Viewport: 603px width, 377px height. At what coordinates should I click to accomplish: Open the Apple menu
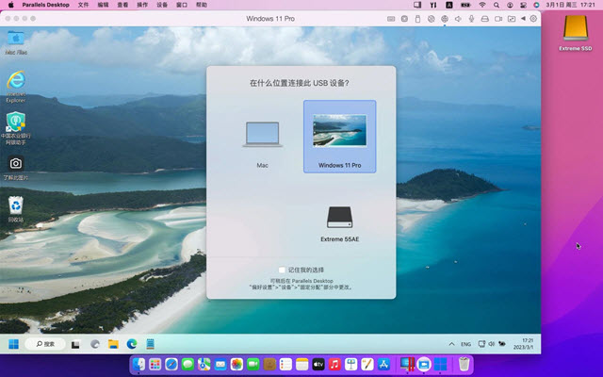point(11,5)
